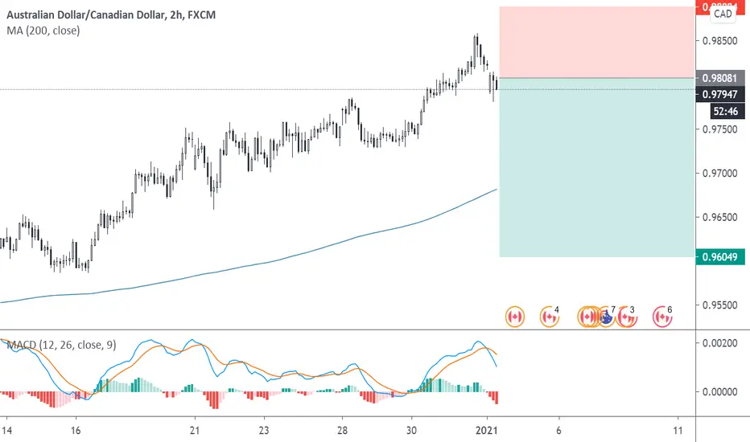Click the 28 date marker on time axis

pyautogui.click(x=342, y=431)
